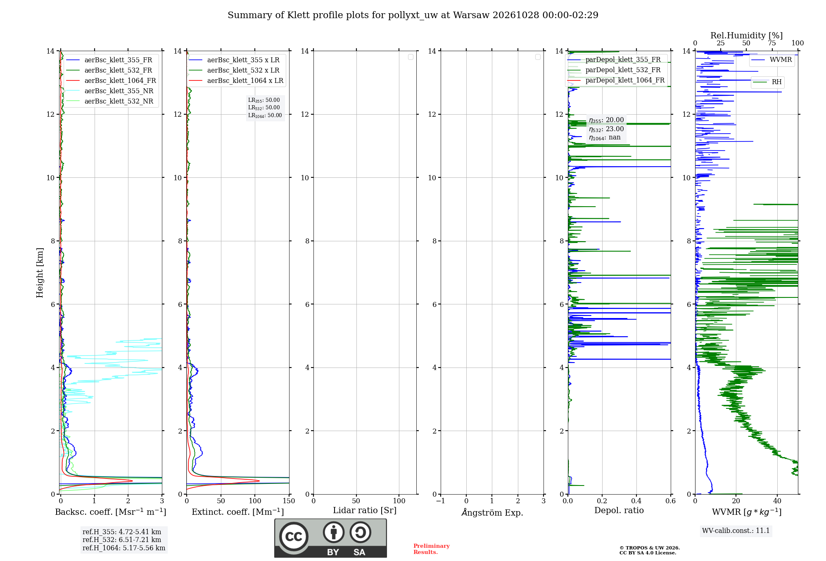Image resolution: width=826 pixels, height=561 pixels.
Task: Click the Rel.Humidity [%] axis label
Action: coord(747,35)
